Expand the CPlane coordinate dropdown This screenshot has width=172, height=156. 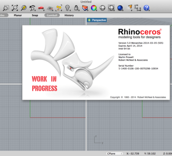[x=115, y=153]
